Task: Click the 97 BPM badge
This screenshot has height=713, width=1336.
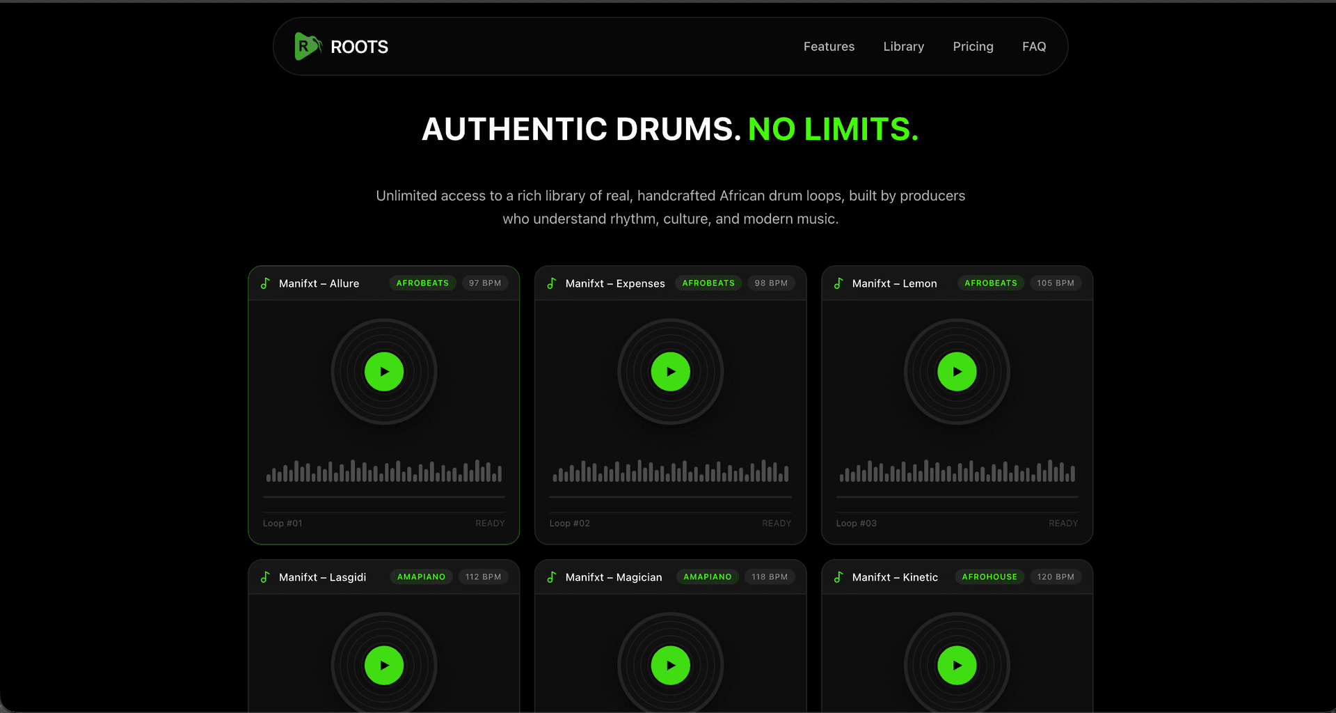Action: click(485, 283)
